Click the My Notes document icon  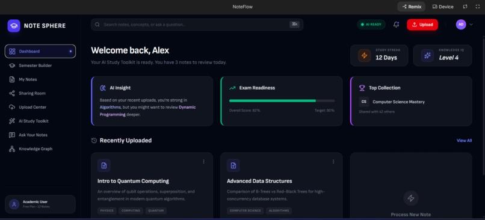pyautogui.click(x=12, y=79)
